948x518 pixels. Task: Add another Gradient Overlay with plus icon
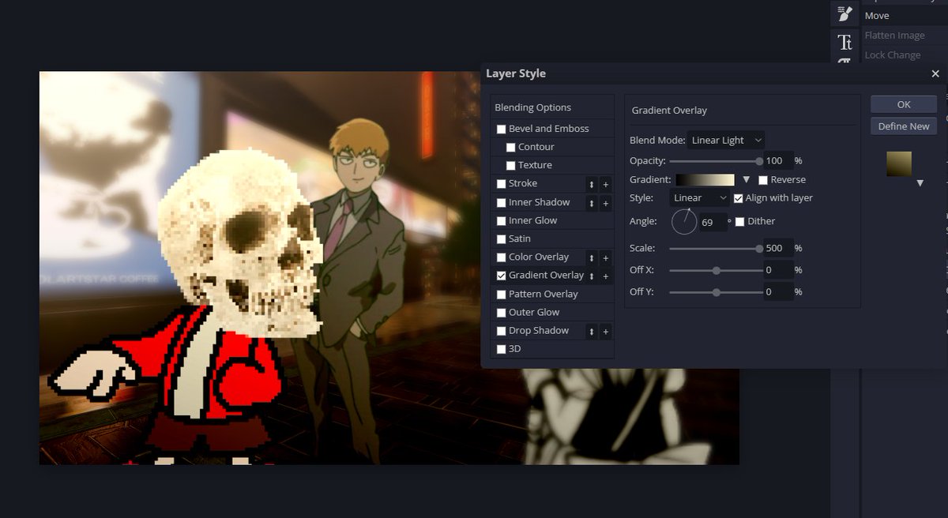606,276
